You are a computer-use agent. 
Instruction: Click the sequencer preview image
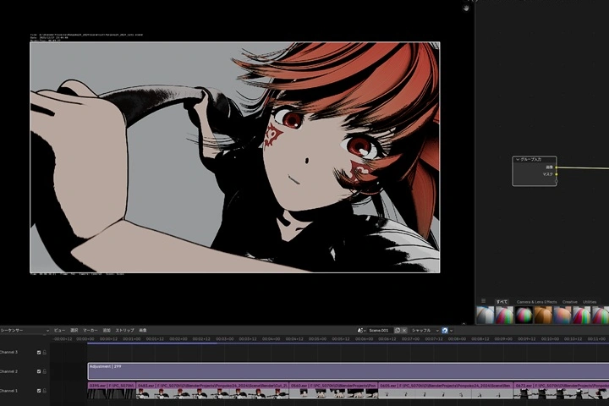tap(235, 157)
